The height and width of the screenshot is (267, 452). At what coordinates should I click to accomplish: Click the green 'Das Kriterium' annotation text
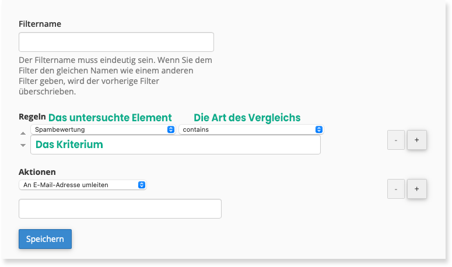(x=69, y=145)
